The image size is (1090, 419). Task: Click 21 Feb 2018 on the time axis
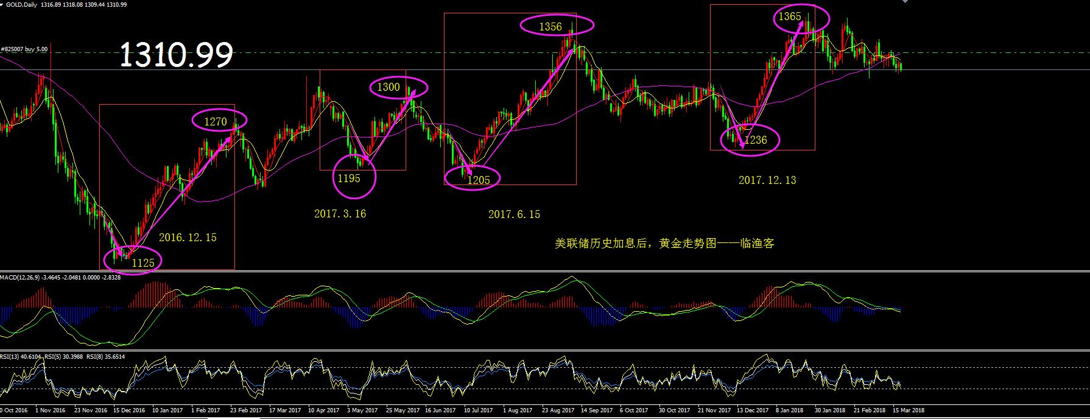pos(870,410)
